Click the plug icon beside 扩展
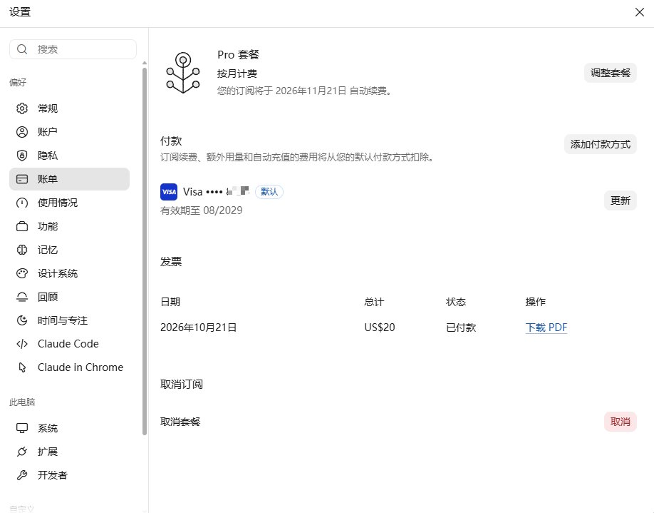 [x=21, y=452]
